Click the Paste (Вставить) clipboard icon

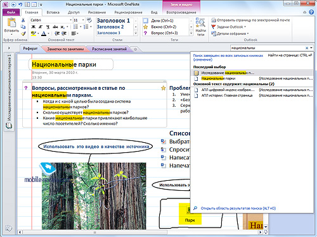pyautogui.click(x=11, y=23)
